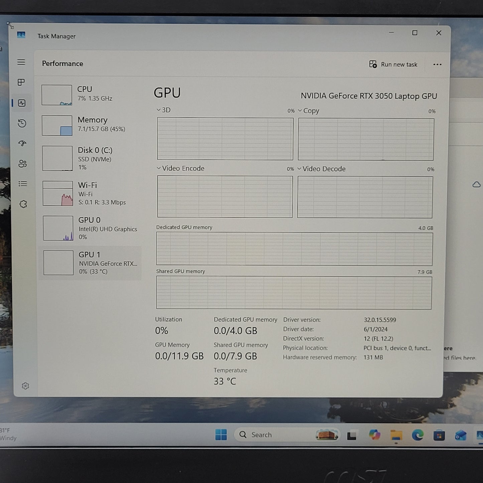The height and width of the screenshot is (483, 483).
Task: Open the Startup apps page icon
Action: coord(22,143)
